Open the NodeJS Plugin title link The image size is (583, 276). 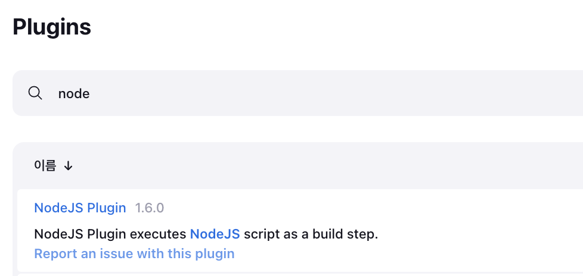click(x=80, y=208)
